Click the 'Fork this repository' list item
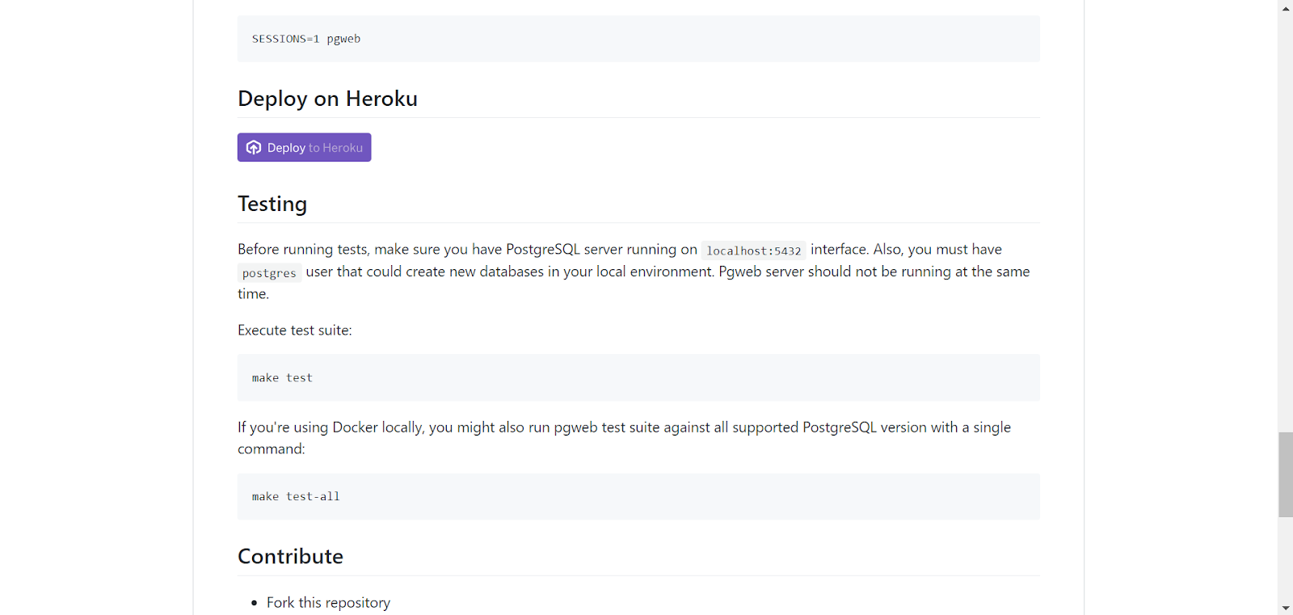 click(328, 602)
